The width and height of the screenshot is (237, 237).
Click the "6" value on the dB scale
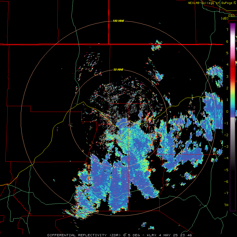tap(227, 41)
